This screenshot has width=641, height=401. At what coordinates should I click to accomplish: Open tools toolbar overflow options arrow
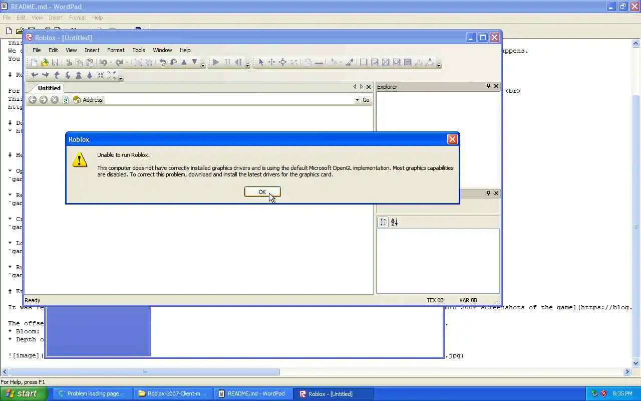coord(439,65)
